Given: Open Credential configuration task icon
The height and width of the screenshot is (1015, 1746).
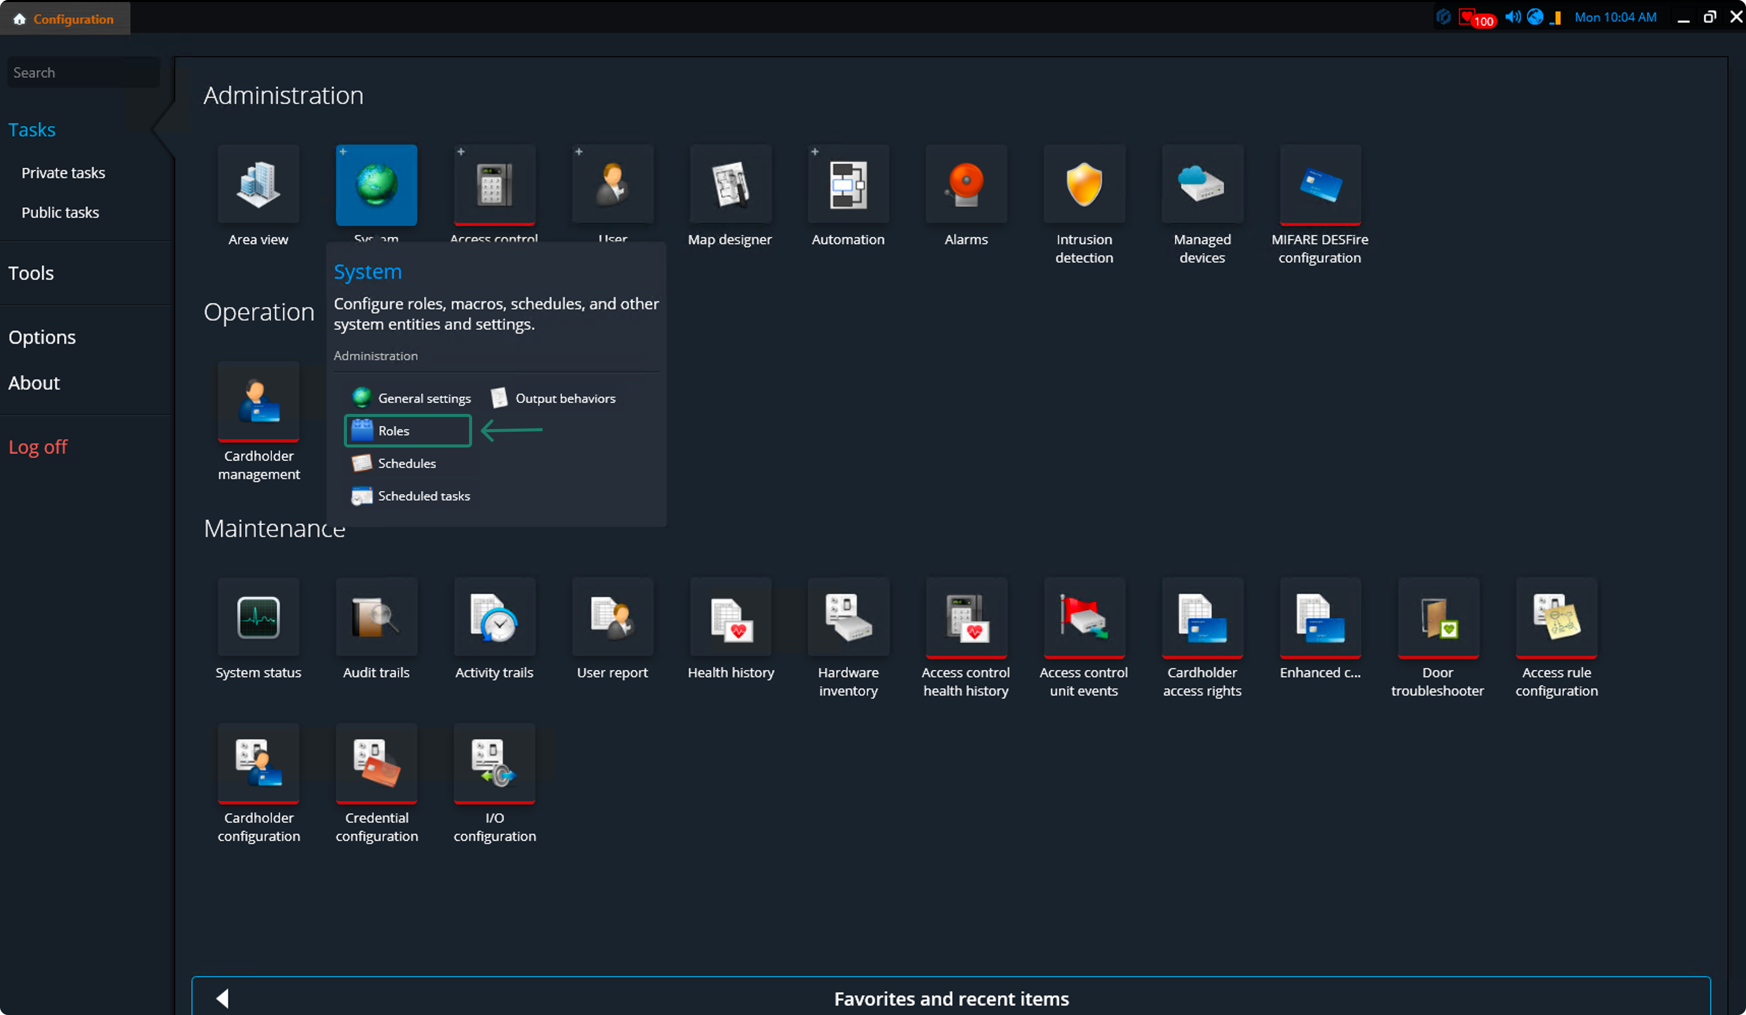Looking at the screenshot, I should pyautogui.click(x=376, y=763).
